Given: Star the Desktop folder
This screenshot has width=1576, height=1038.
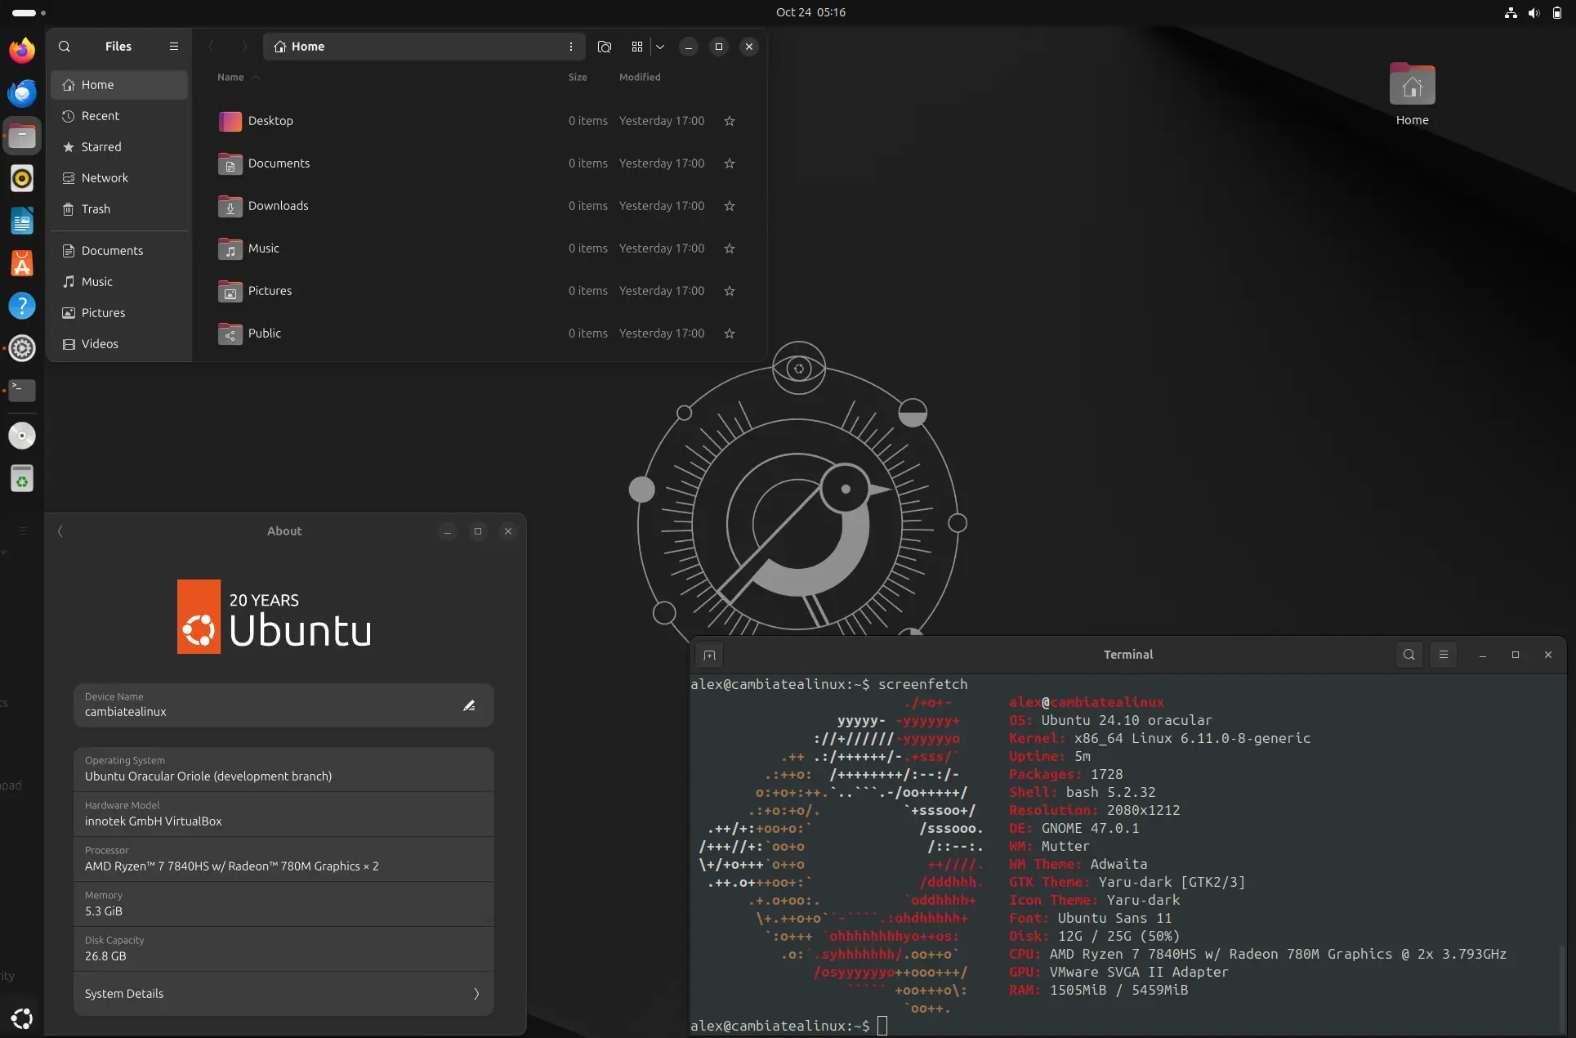Looking at the screenshot, I should tap(730, 121).
